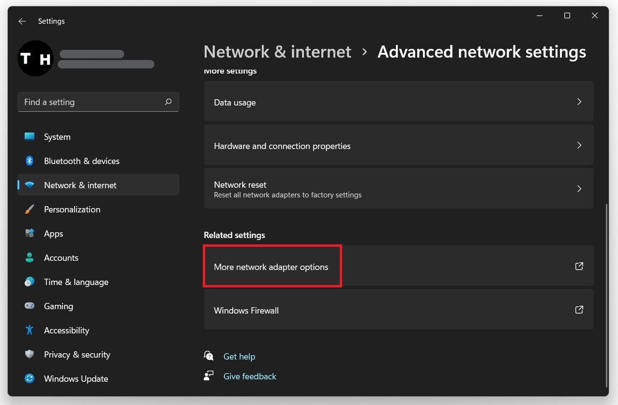This screenshot has width=618, height=405.
Task: Open Hardware and connection properties
Action: (x=579, y=145)
